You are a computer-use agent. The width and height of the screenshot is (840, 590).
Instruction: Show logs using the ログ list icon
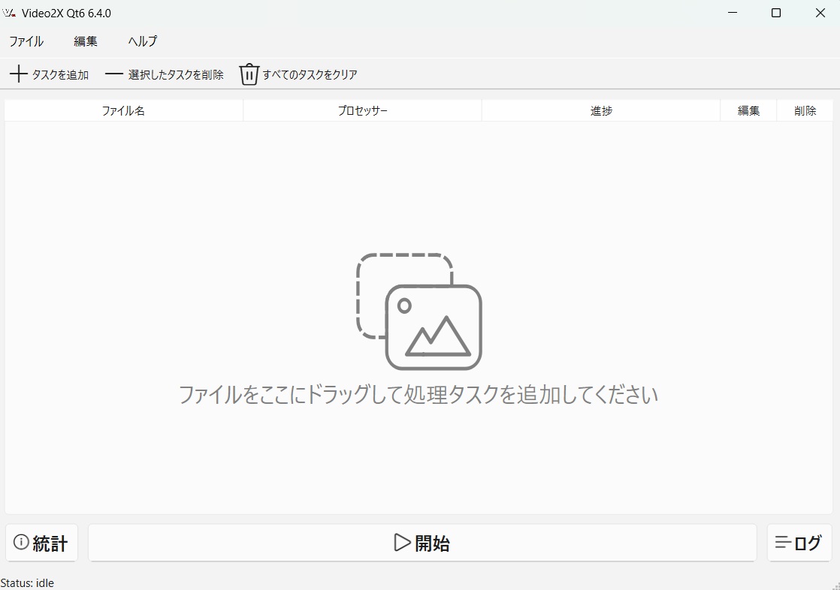[784, 542]
